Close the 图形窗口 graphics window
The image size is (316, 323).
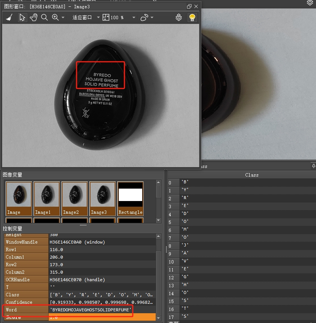click(x=196, y=6)
